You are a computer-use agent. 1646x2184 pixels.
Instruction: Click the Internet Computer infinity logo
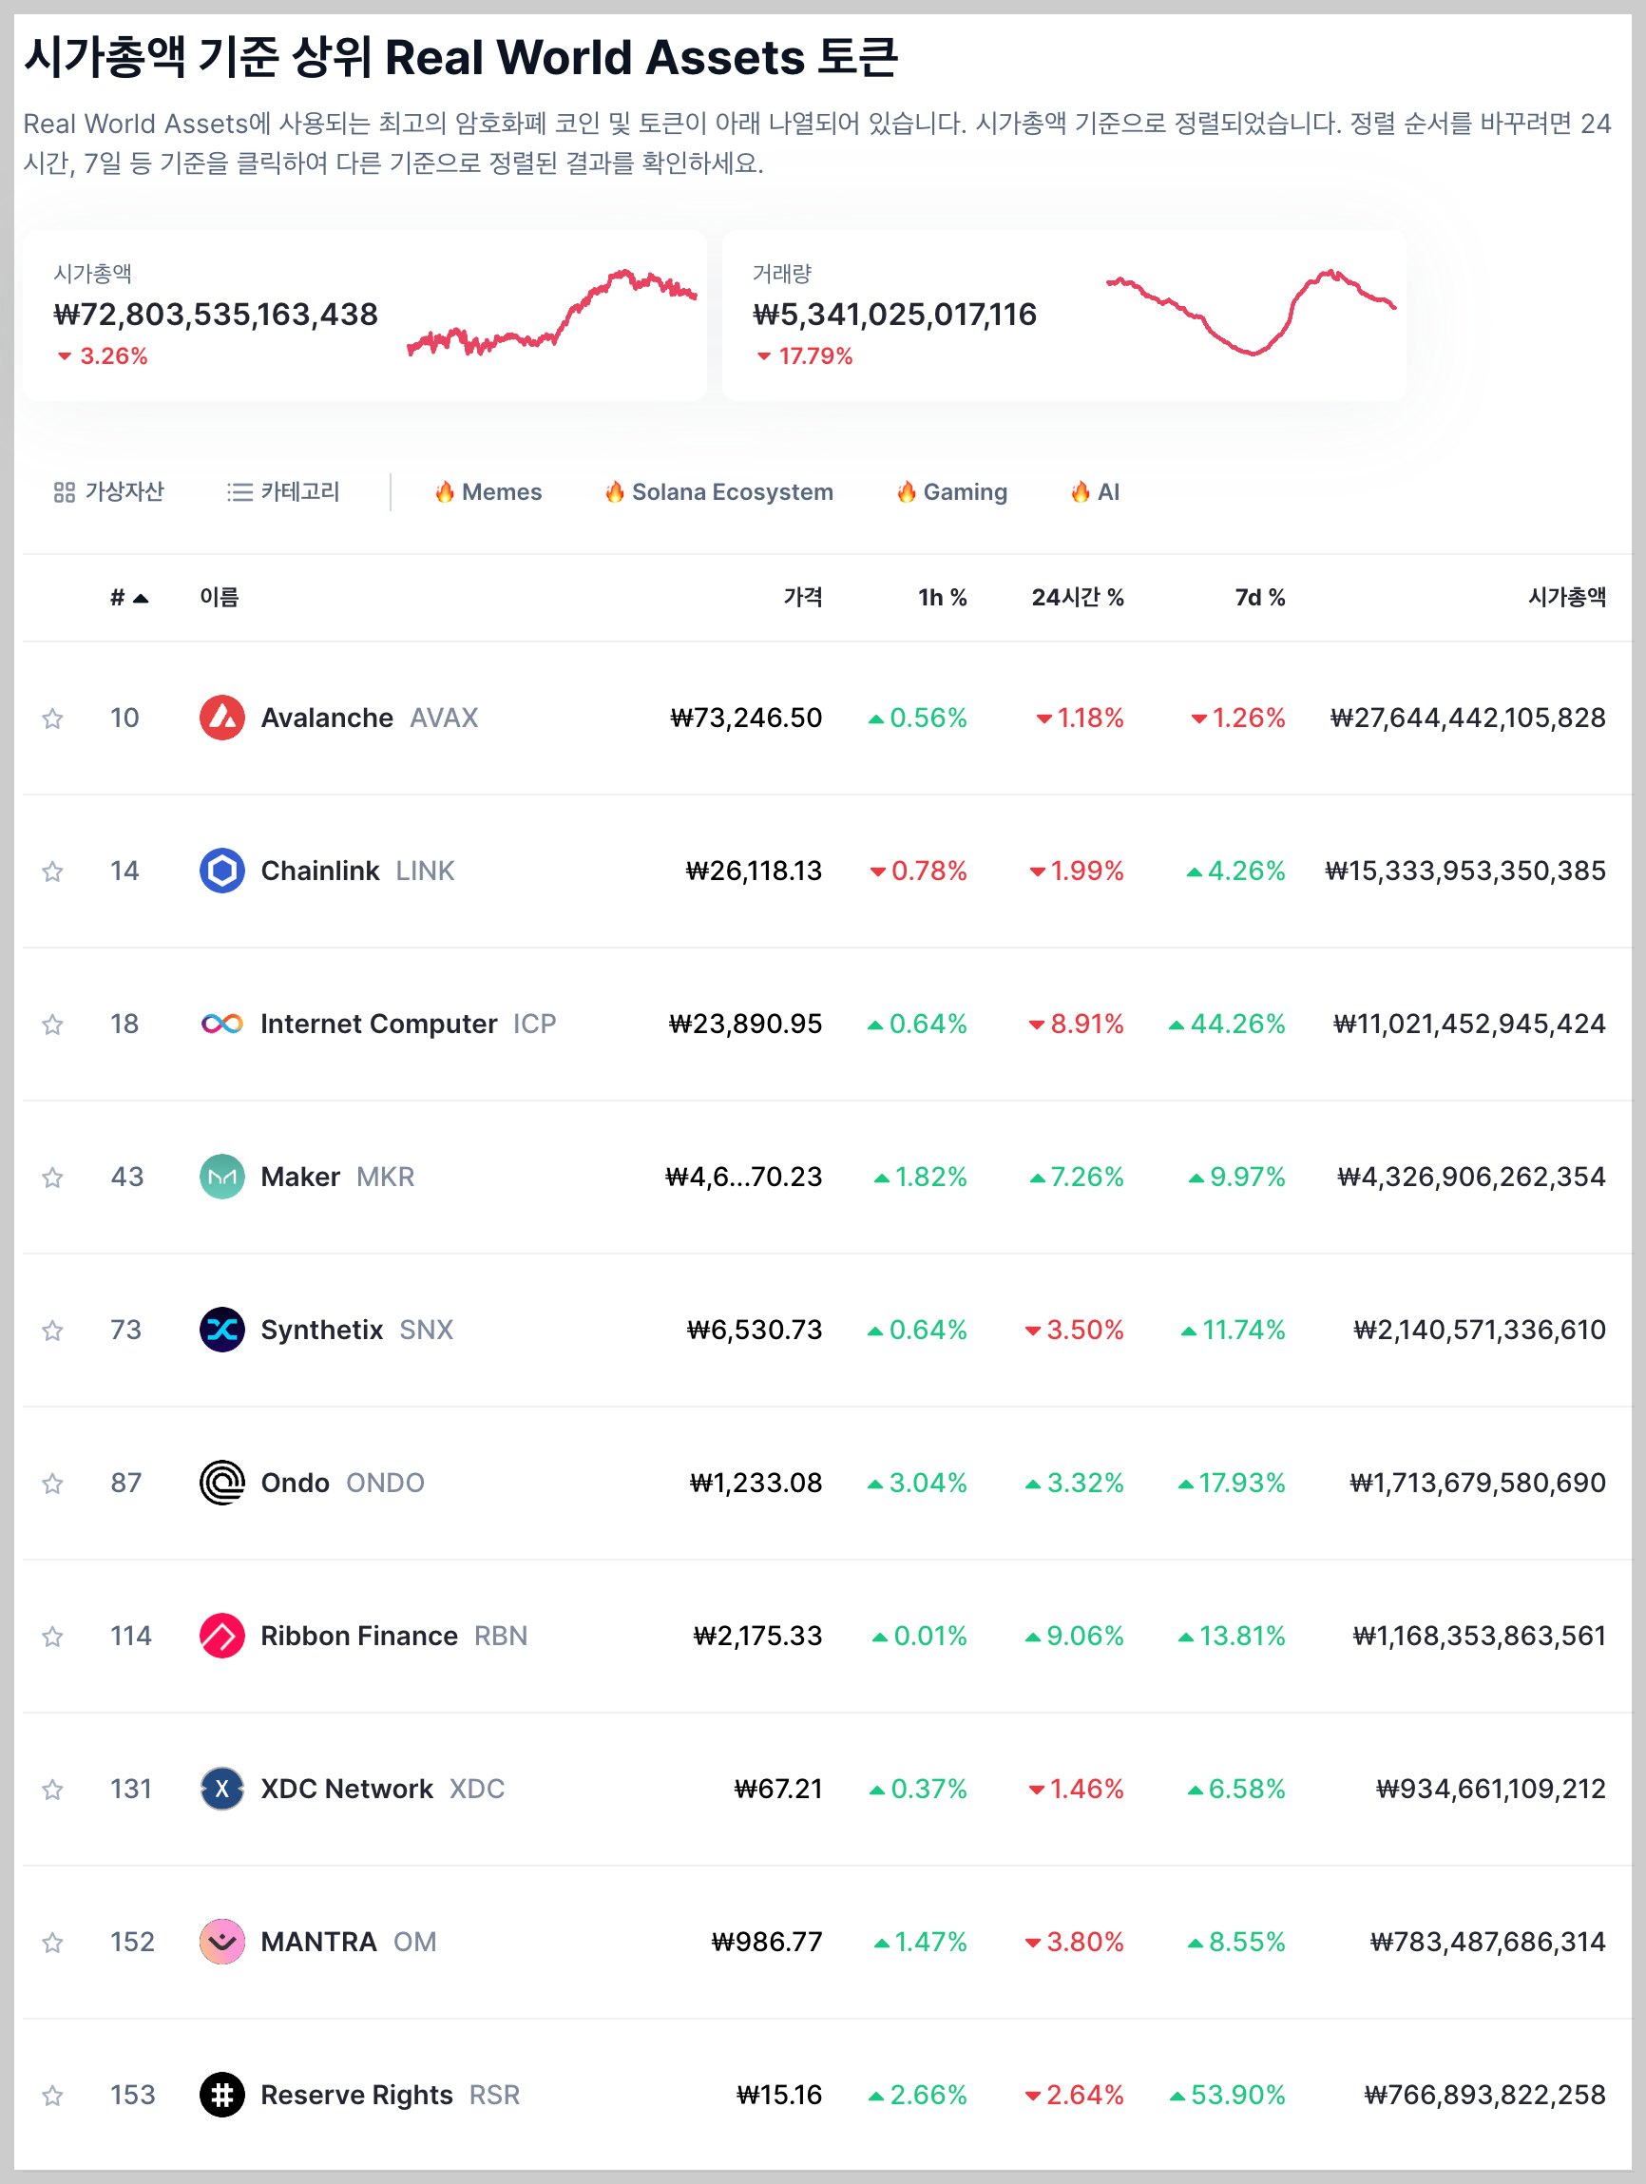coord(222,1024)
